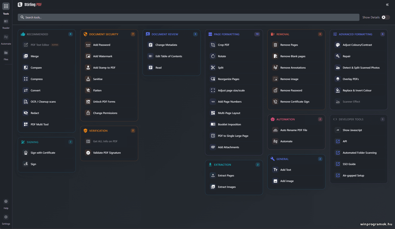Click the Split scissors icon
Viewport: 395px width, 229px height.
213,67
